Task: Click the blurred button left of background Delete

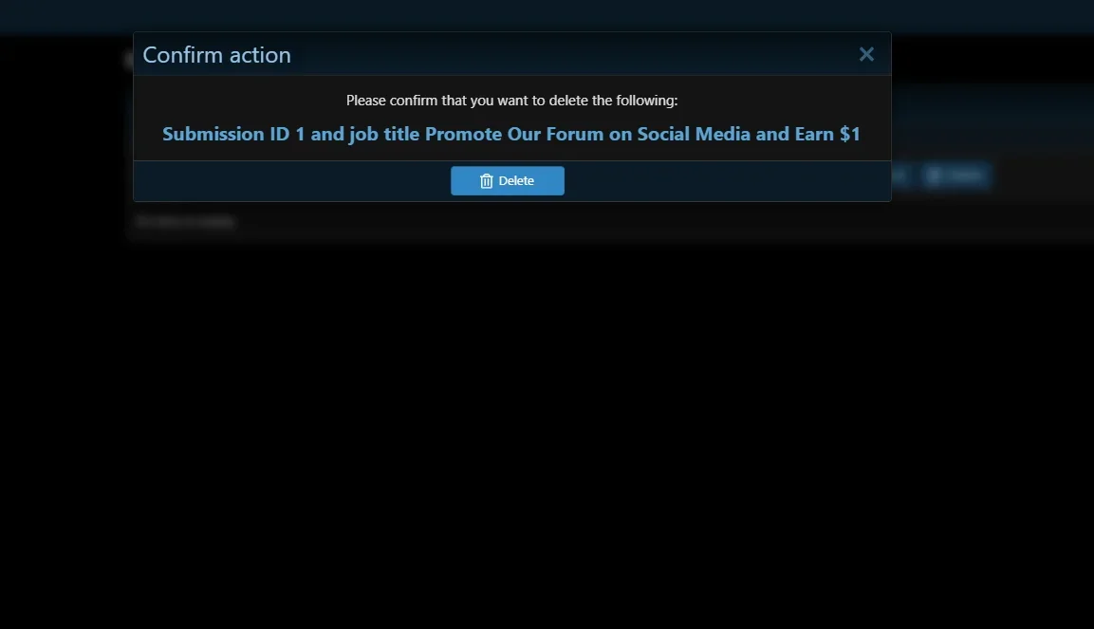Action: 900,175
